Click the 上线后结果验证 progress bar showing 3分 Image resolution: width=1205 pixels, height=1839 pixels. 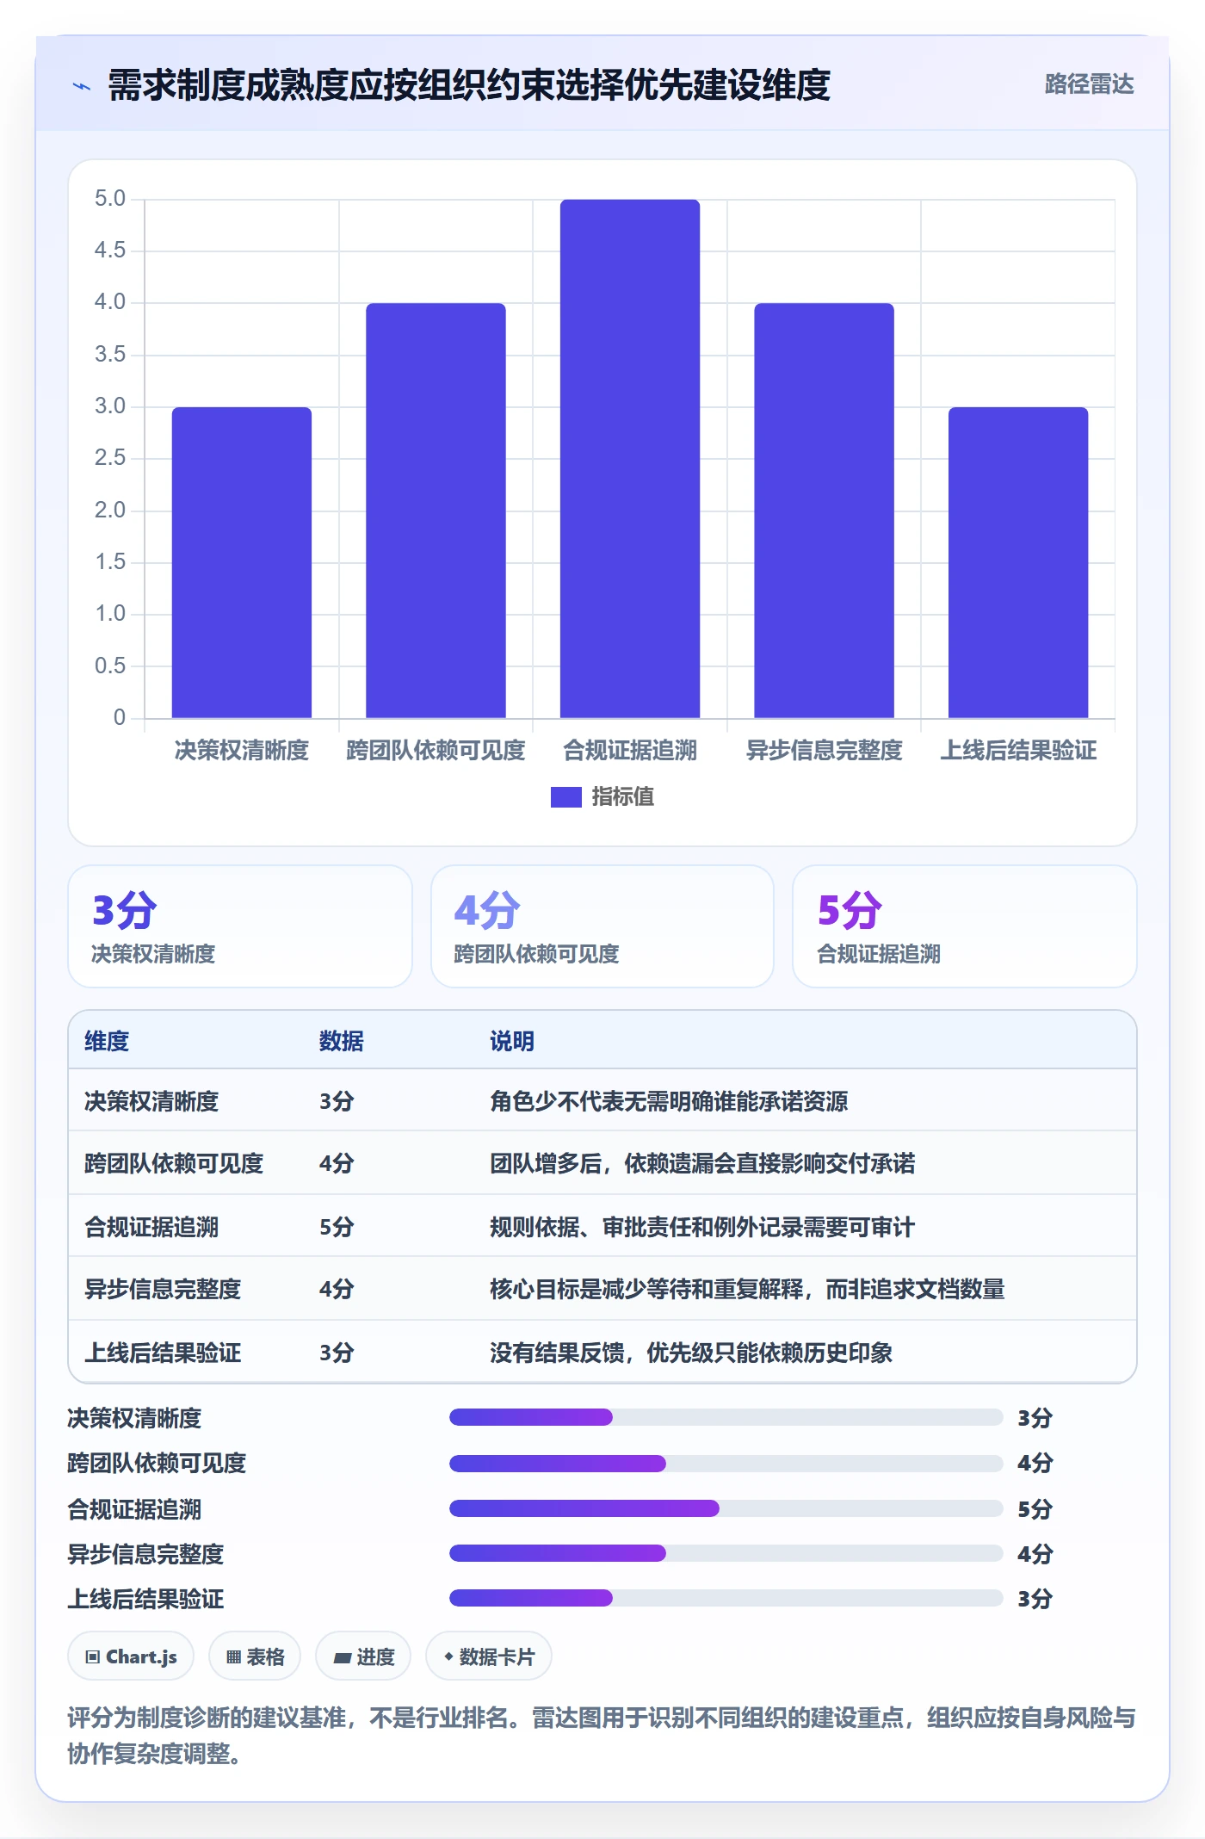(726, 1598)
